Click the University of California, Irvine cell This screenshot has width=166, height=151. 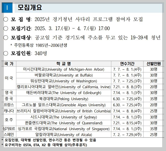64,87
